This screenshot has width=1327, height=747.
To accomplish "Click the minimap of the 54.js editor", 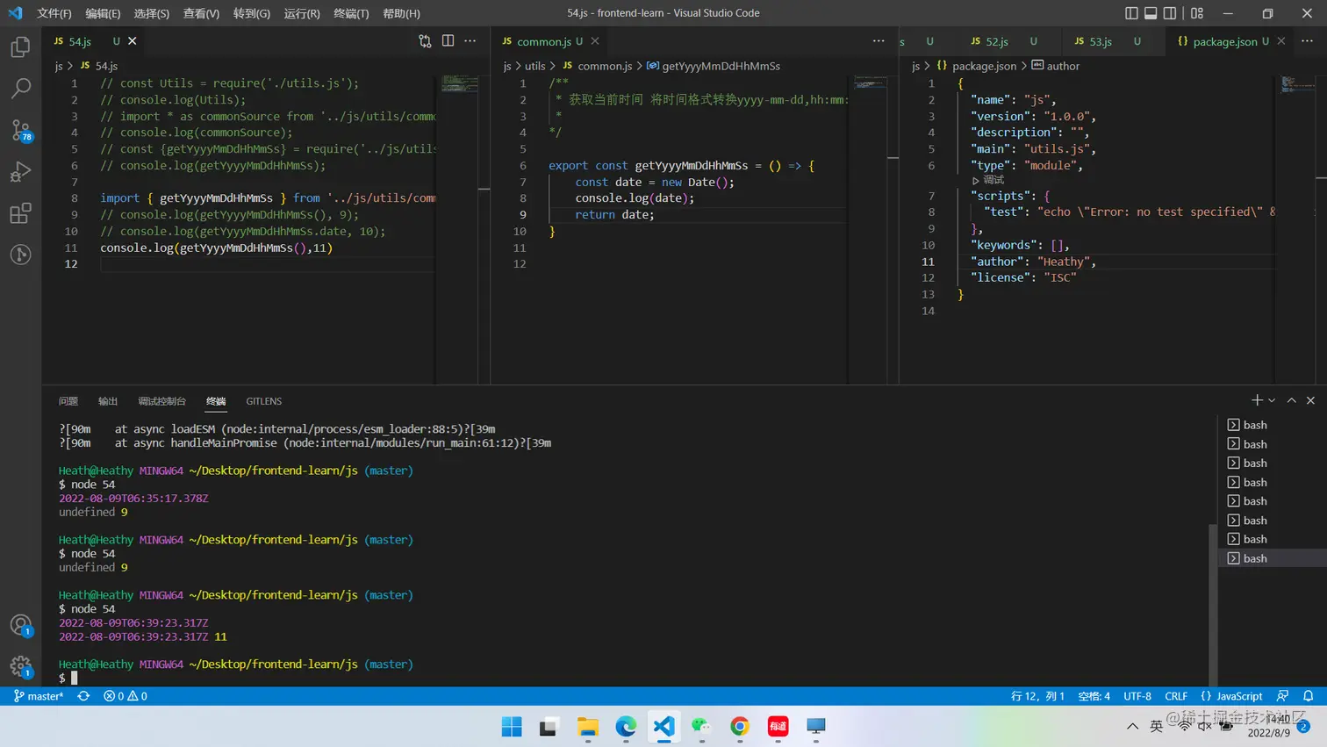I will 459,84.
